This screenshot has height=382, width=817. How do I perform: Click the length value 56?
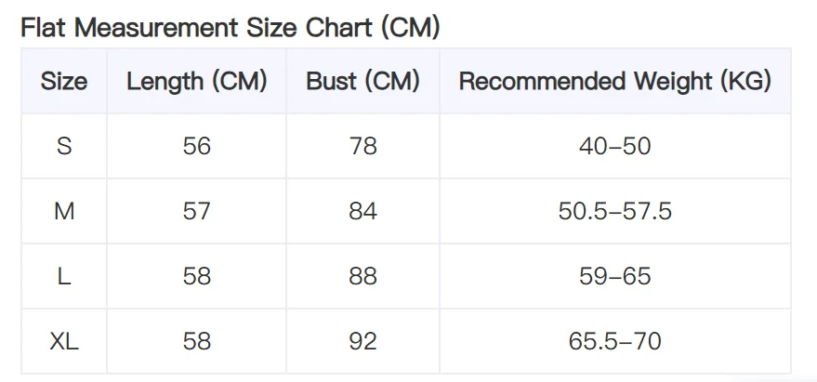point(197,146)
